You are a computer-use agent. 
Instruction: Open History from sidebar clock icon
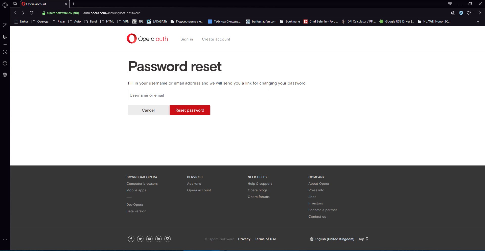click(x=5, y=52)
